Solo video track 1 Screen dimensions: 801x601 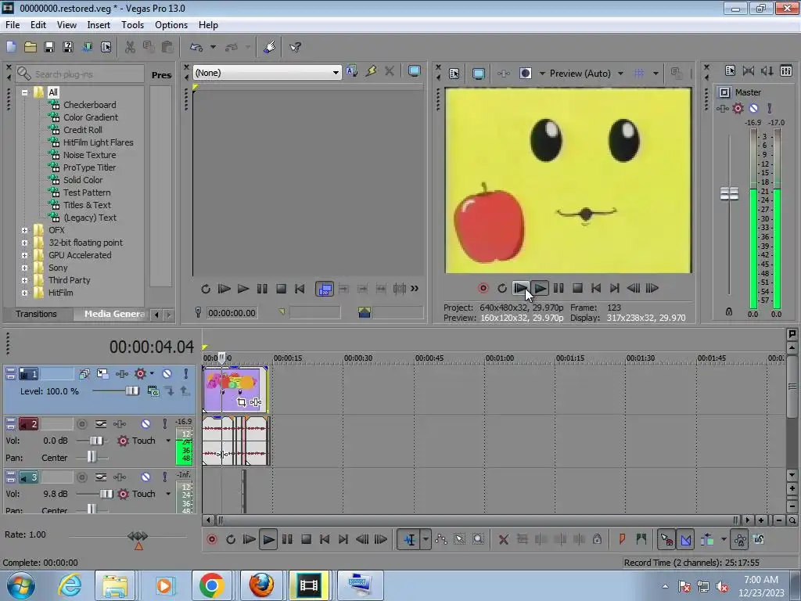[185, 374]
